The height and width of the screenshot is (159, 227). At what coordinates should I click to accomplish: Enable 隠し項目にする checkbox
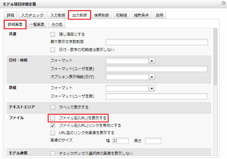(x=53, y=34)
